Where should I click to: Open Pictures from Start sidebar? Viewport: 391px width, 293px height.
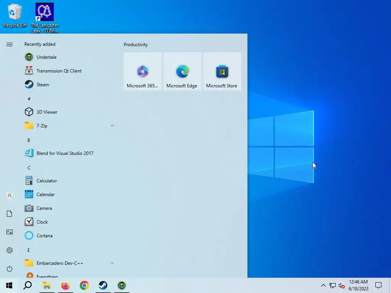tap(10, 232)
